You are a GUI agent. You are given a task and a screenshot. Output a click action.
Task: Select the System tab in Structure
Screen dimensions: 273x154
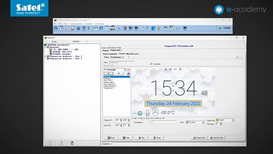54,41
